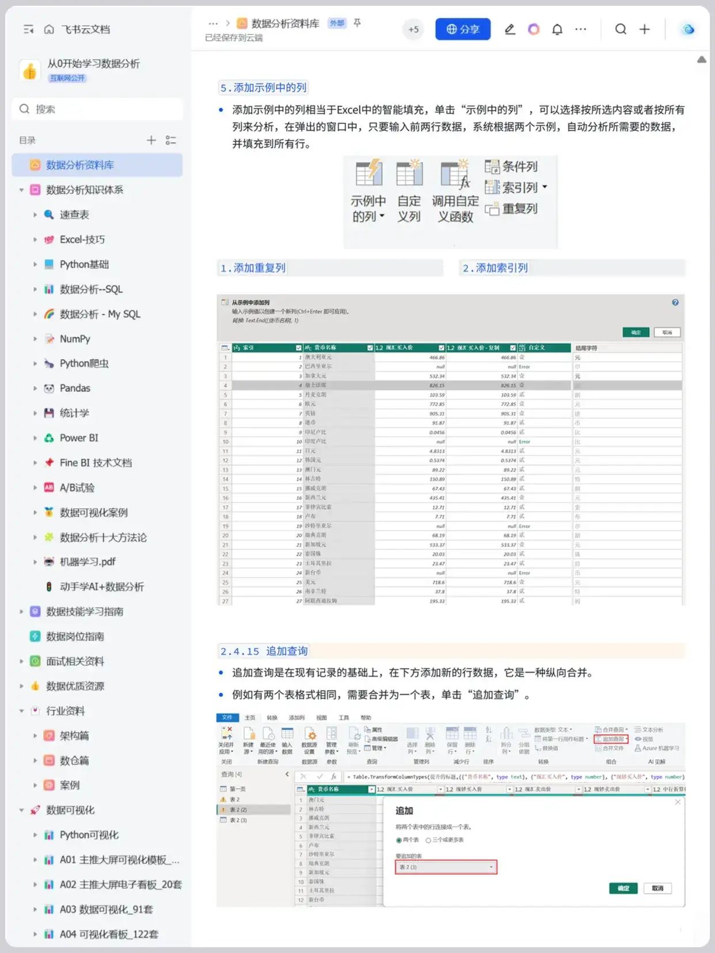Open the 从0开始学习数据分析 wiki title

[93, 64]
